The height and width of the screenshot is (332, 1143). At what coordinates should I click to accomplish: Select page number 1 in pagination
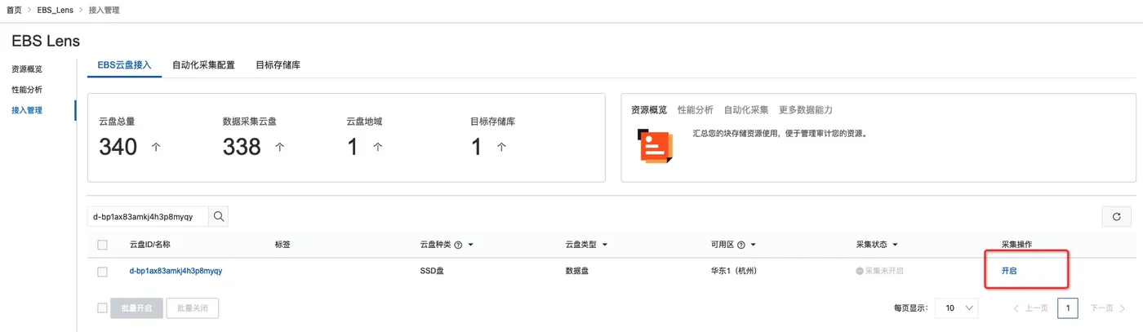pyautogui.click(x=1068, y=308)
